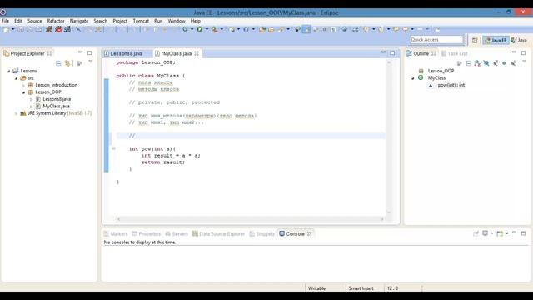Switch to the Properties tab
Viewport: 533px width, 300px height.
click(x=147, y=233)
